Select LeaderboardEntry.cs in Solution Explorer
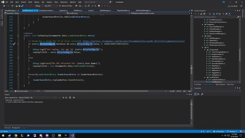 click(218, 80)
